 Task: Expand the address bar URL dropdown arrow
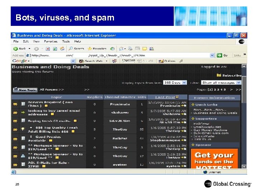click(x=212, y=55)
